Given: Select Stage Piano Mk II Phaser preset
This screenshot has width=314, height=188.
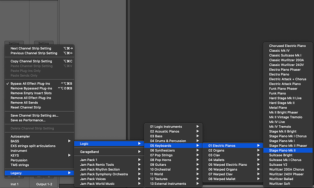Looking at the screenshot, I should [288, 146].
